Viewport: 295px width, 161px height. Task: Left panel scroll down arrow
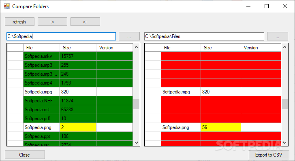(137, 143)
